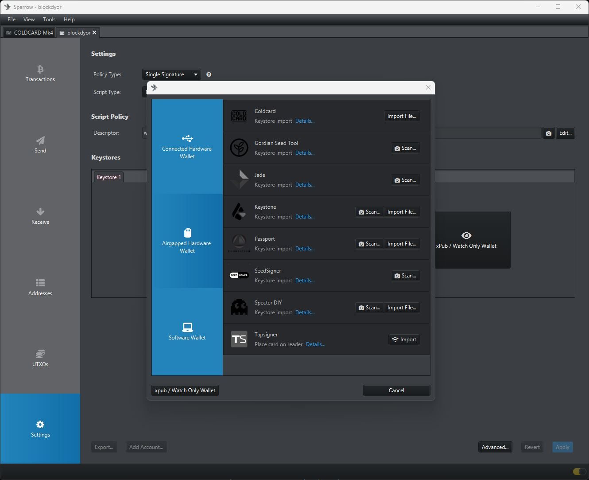589x480 pixels.
Task: Click the Tapsigner TS logo
Action: pyautogui.click(x=239, y=339)
